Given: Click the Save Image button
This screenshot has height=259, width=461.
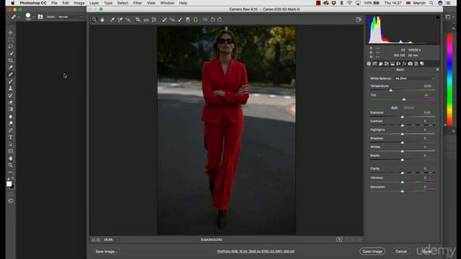Looking at the screenshot, I should point(106,251).
